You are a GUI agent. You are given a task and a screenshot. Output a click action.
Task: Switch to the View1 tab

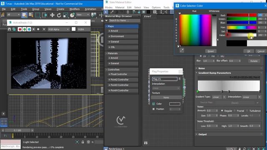(147, 16)
